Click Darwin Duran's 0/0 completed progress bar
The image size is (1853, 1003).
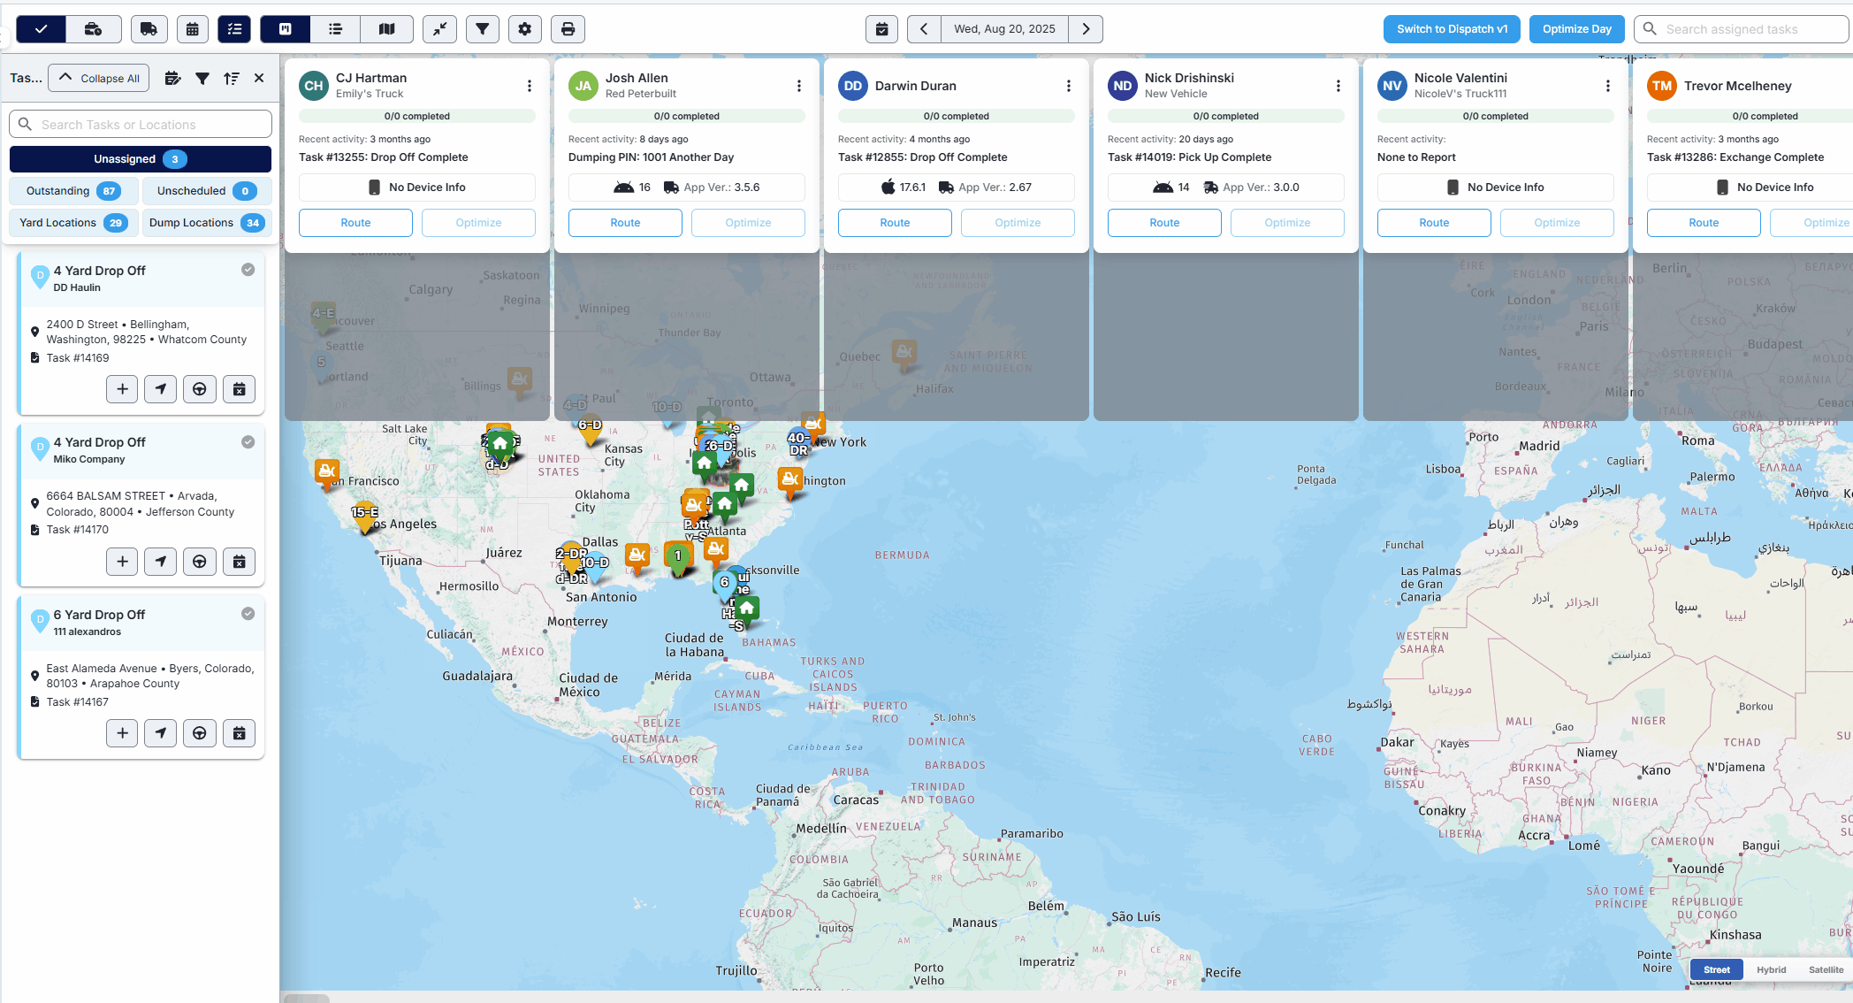(957, 116)
